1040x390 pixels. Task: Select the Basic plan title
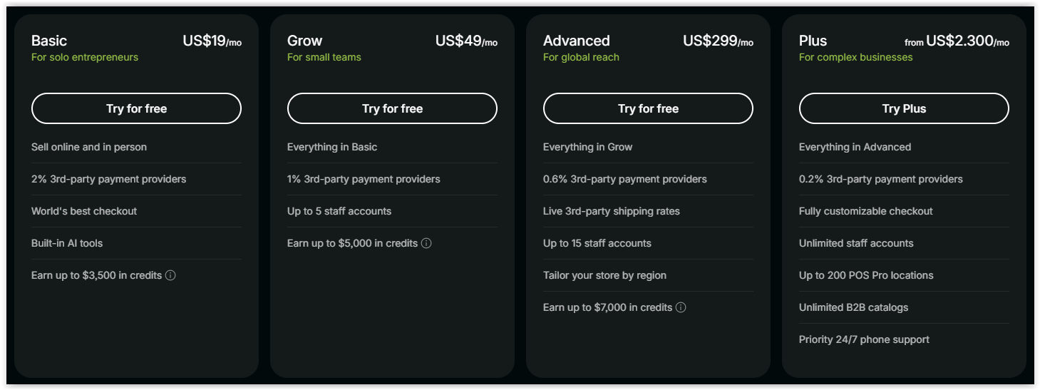49,41
